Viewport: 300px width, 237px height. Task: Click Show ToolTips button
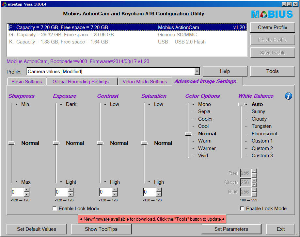[x=101, y=229]
